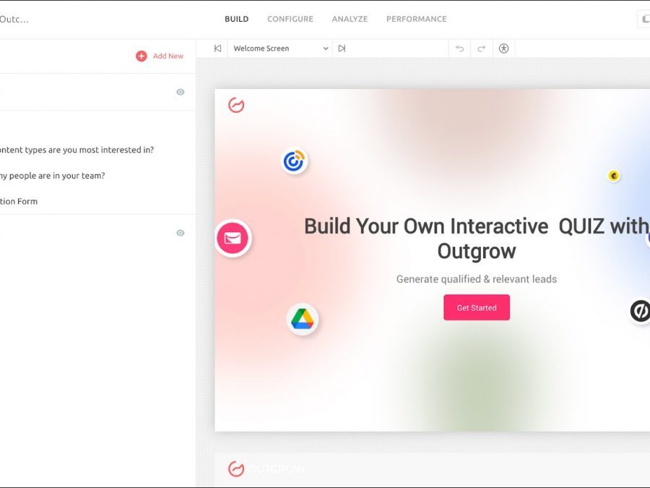The image size is (650, 488).
Task: Go to the next screen using the skip-forward arrow
Action: [x=342, y=48]
